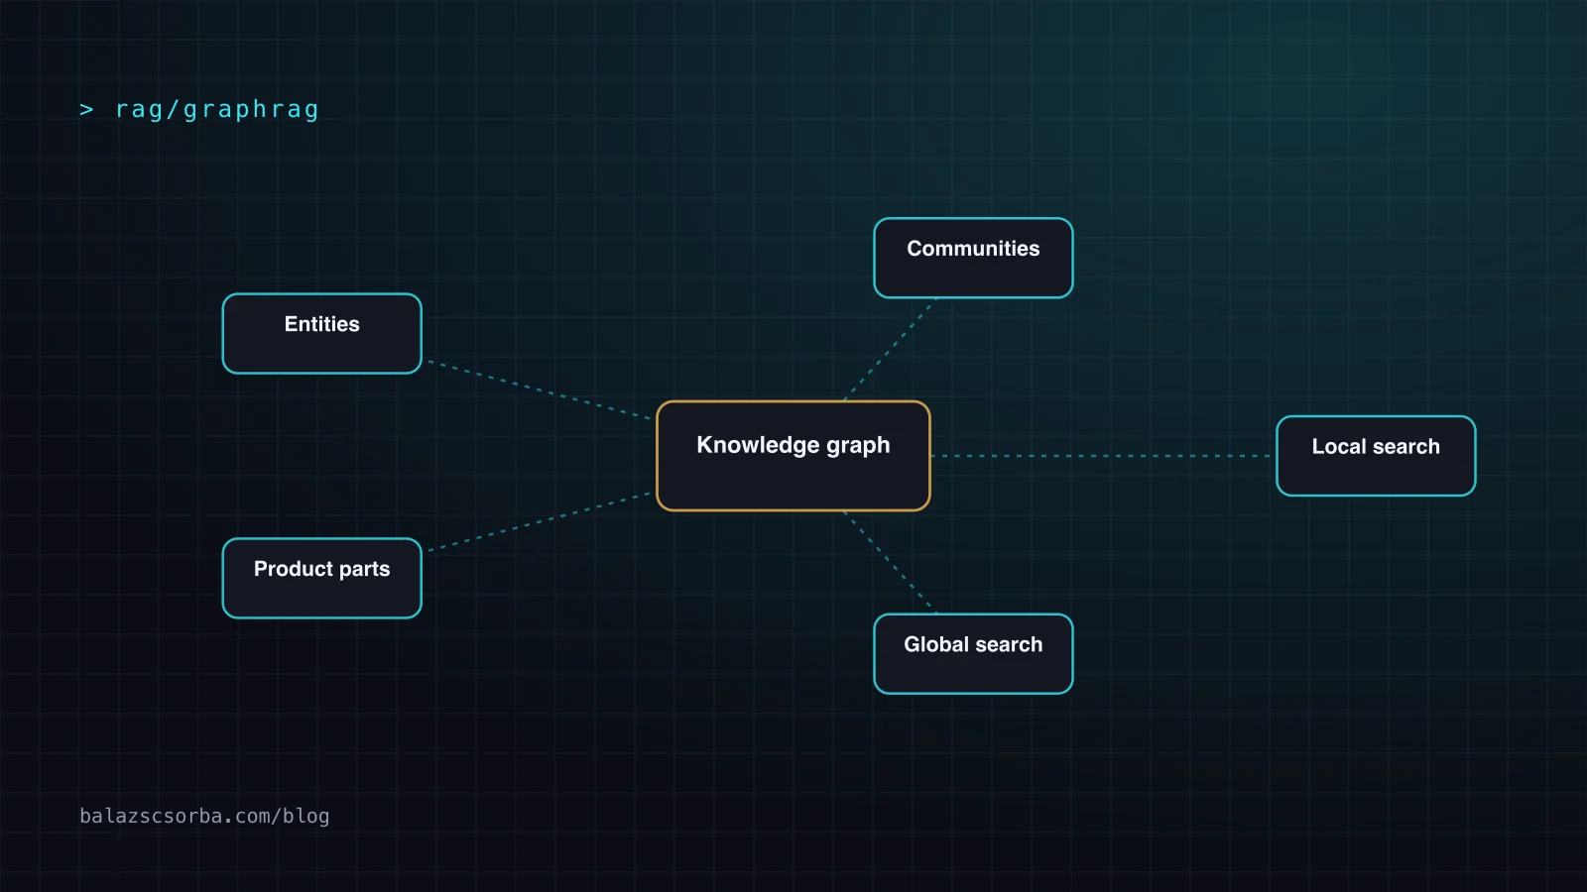Viewport: 1587px width, 892px height.
Task: Open the balazscsorba.com/blog link text
Action: pyautogui.click(x=204, y=816)
